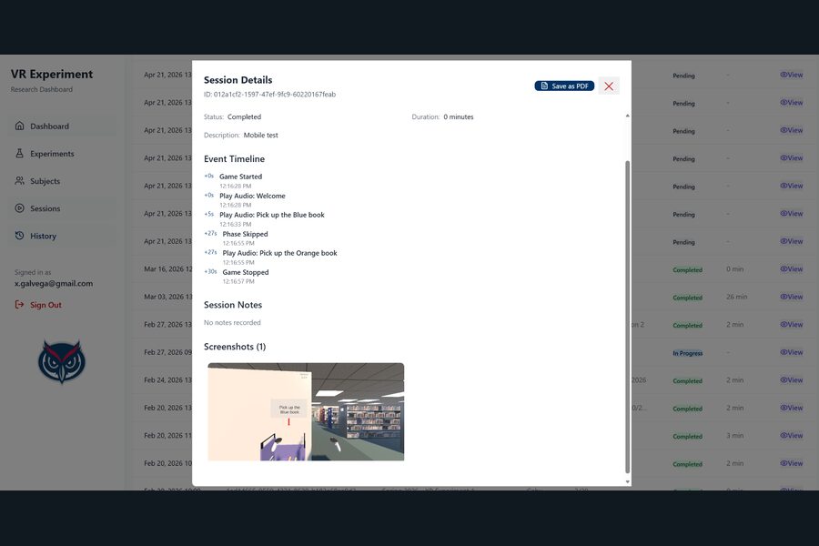
Task: Click the "Screenshots (1)" heading
Action: click(235, 347)
